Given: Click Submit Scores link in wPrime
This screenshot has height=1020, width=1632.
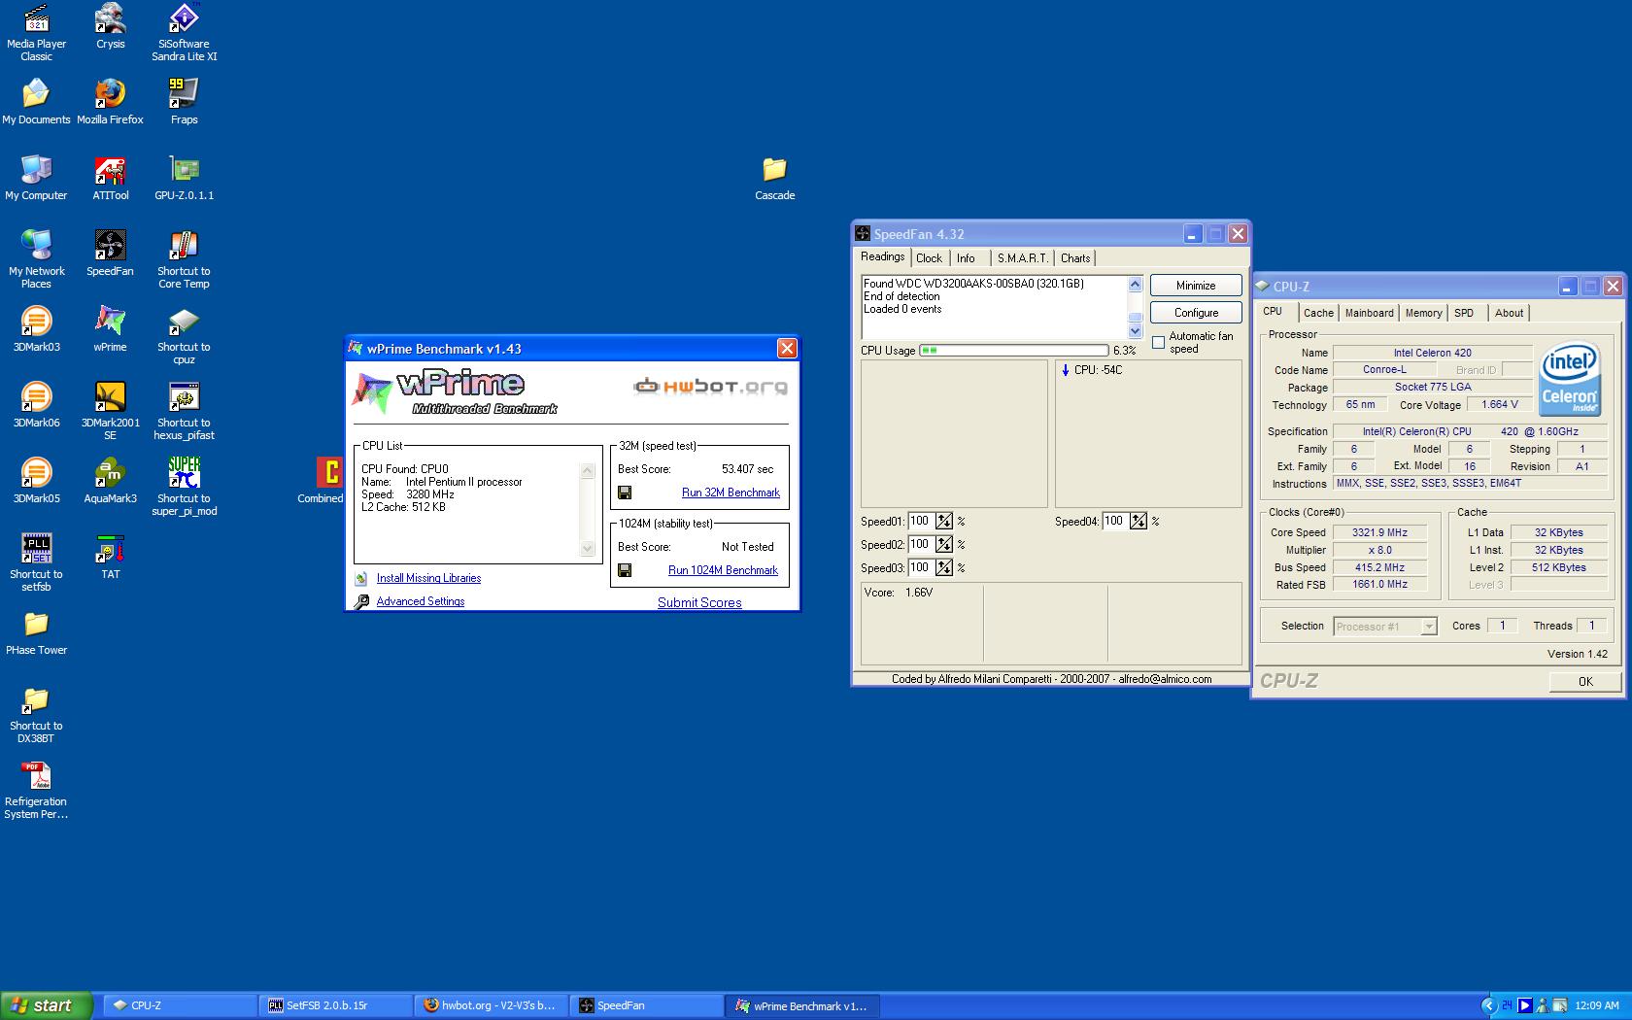Looking at the screenshot, I should 699,602.
